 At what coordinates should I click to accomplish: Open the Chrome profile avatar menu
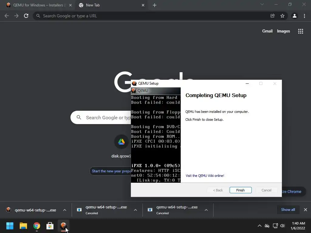pyautogui.click(x=295, y=16)
